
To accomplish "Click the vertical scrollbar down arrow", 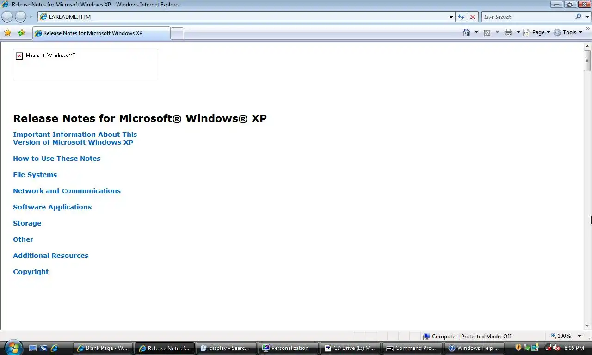I will tap(587, 325).
